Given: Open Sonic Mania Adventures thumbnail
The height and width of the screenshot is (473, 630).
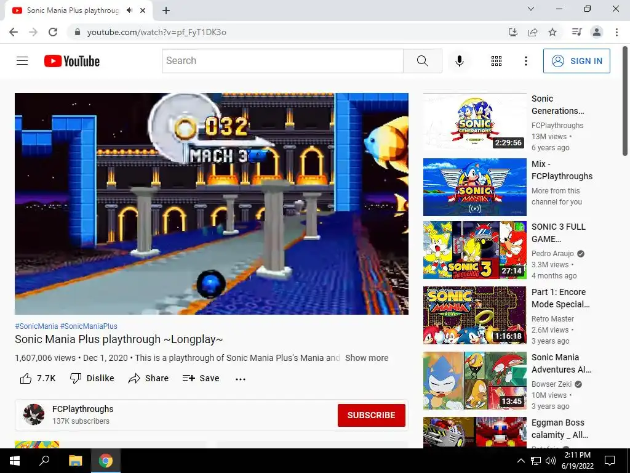Looking at the screenshot, I should 474,381.
